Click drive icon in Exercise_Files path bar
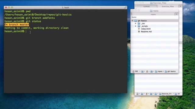This screenshot has height=109, width=195. tap(137, 94)
